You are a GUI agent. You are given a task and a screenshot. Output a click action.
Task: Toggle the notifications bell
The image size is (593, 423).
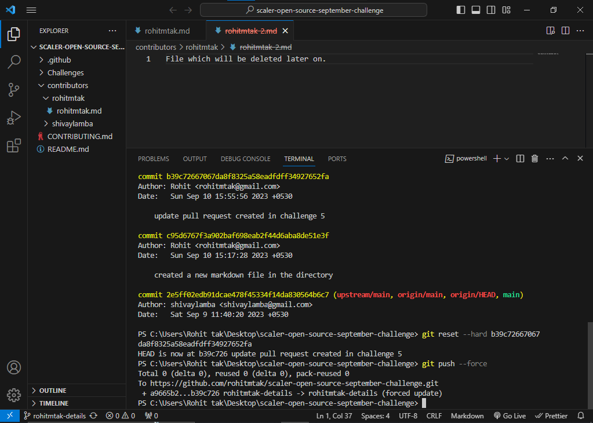tap(580, 415)
